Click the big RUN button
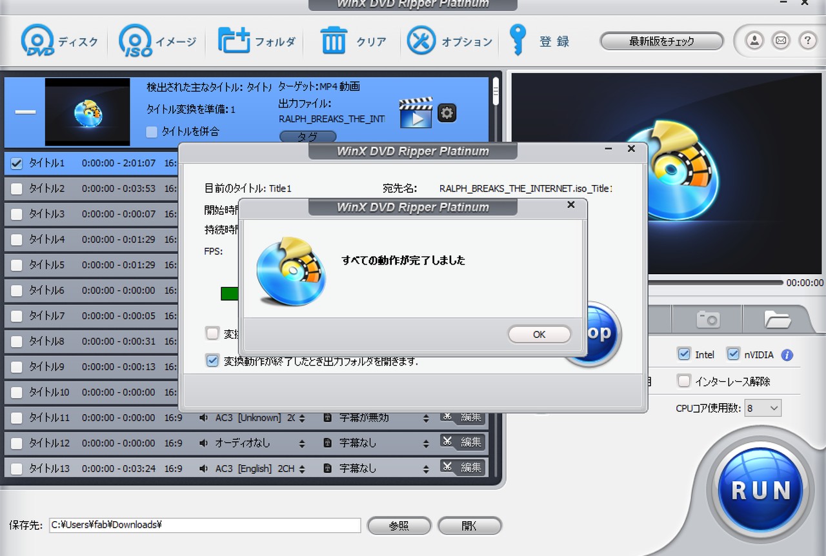 pyautogui.click(x=761, y=490)
